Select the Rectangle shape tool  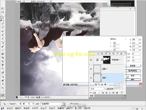pos(3,31)
